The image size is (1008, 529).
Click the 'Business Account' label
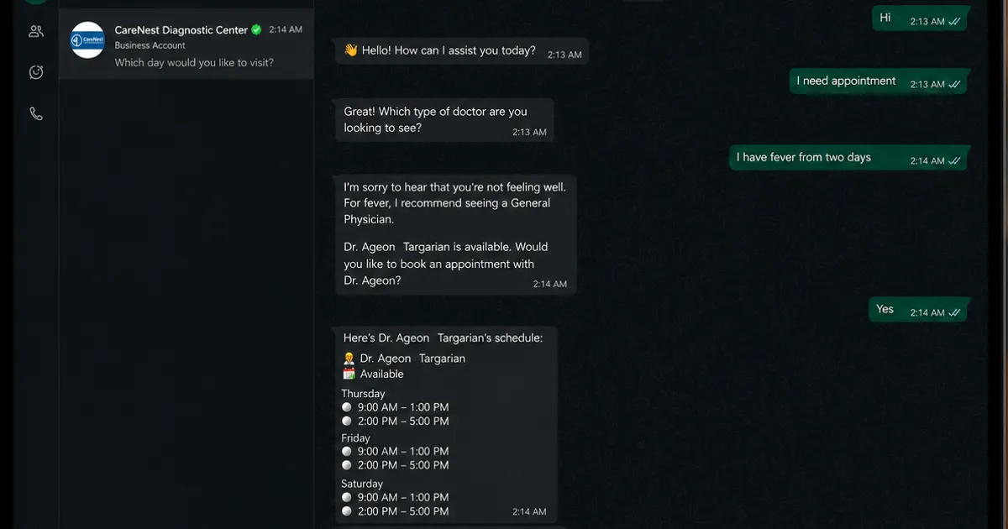(150, 45)
